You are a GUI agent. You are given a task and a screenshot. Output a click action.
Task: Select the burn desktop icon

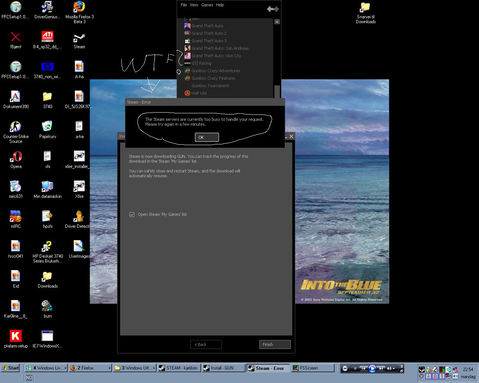click(48, 309)
